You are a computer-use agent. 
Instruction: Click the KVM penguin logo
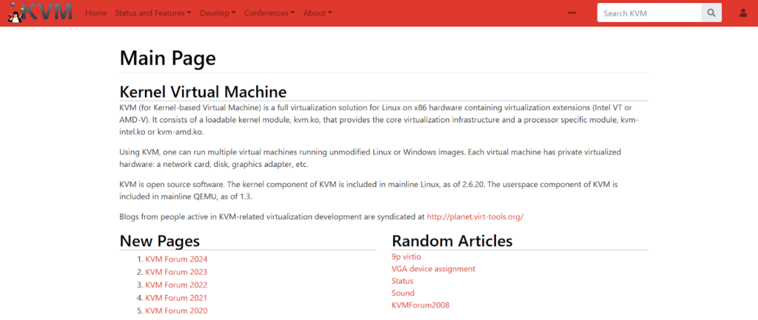[41, 13]
